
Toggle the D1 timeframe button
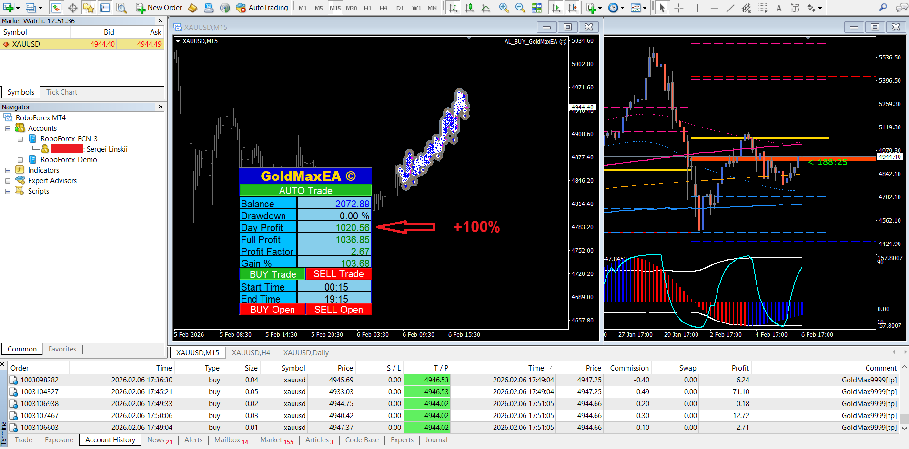coord(400,8)
